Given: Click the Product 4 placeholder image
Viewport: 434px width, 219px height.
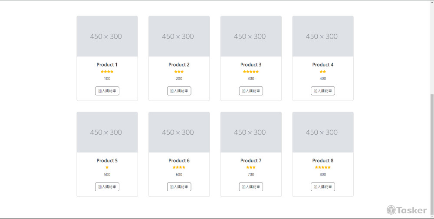Looking at the screenshot, I should point(322,36).
